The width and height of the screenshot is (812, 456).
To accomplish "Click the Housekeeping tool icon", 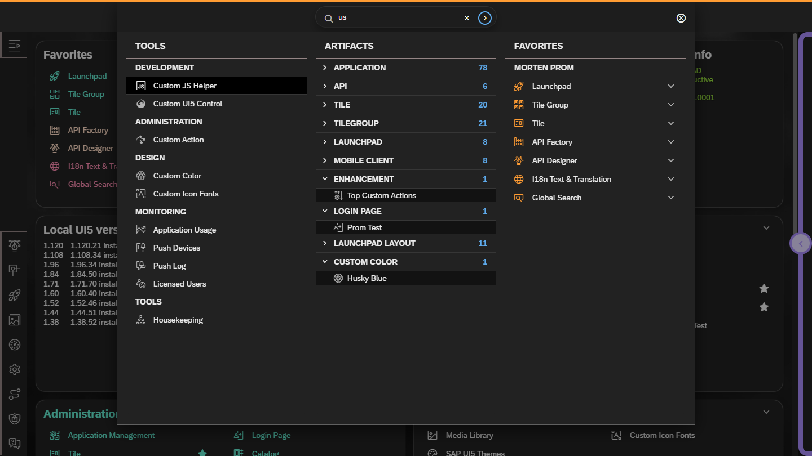I will [142, 320].
